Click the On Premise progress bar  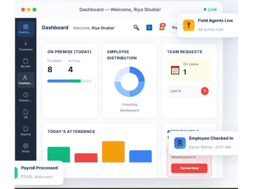pos(70,81)
